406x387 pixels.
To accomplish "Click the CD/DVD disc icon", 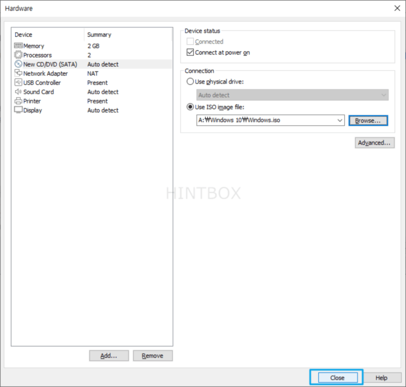I will [18, 64].
